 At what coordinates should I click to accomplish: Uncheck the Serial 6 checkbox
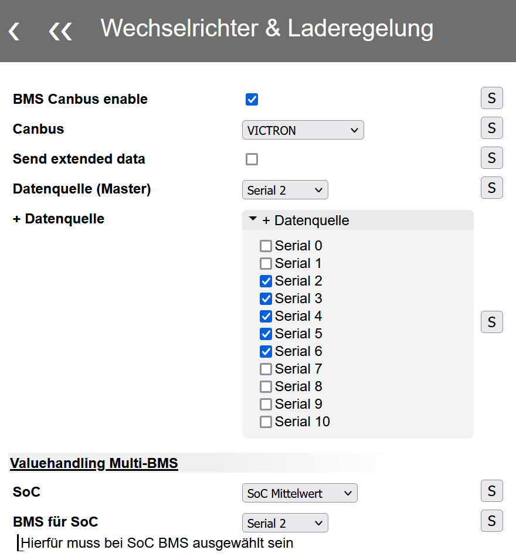[266, 351]
